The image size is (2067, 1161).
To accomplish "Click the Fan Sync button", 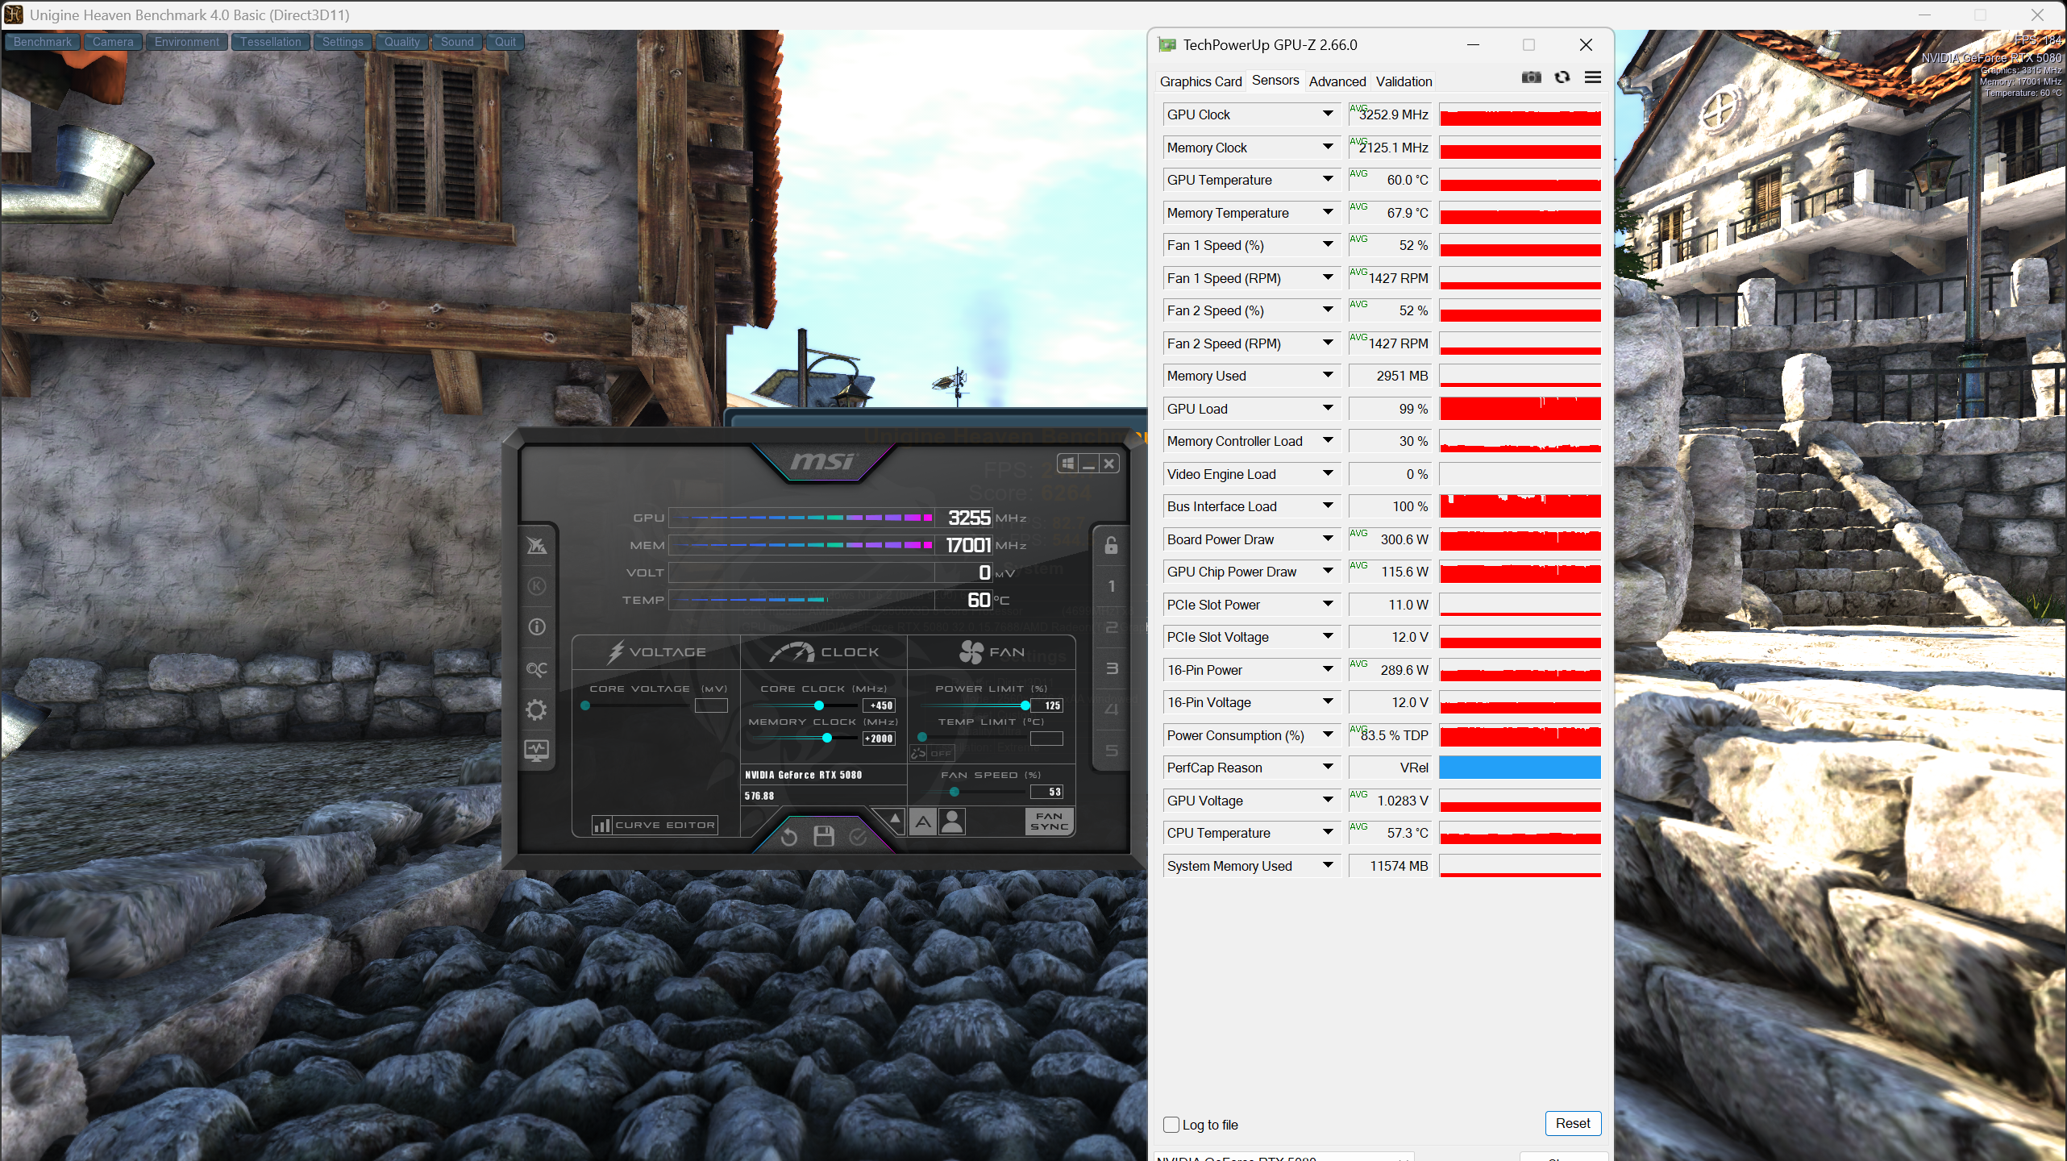I will click(1049, 822).
